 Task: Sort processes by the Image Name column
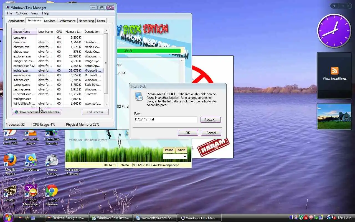(x=24, y=32)
